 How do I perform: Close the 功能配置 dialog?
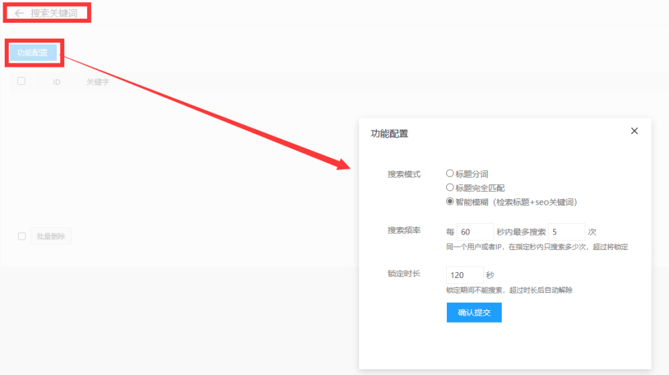[634, 131]
